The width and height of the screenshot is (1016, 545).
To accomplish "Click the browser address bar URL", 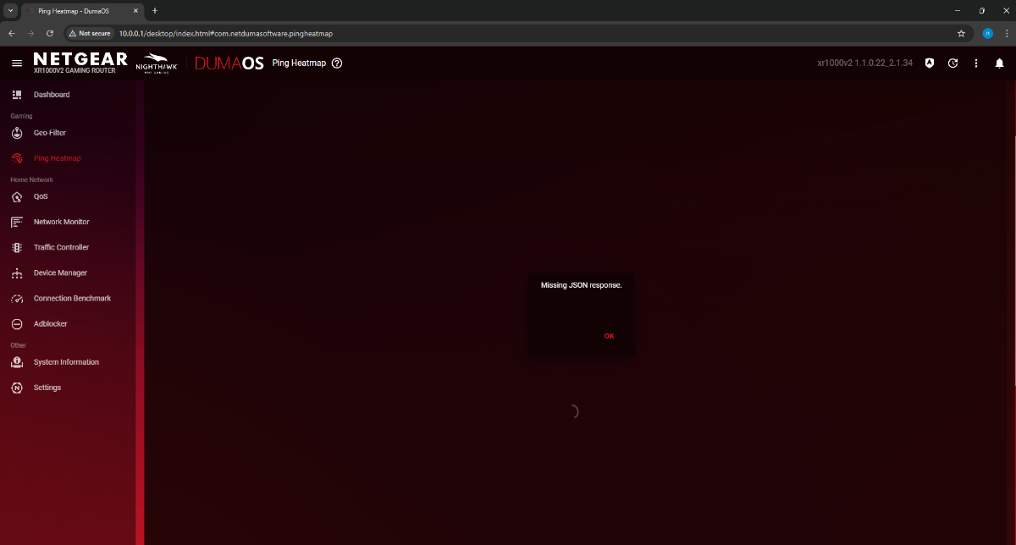I will coord(226,34).
